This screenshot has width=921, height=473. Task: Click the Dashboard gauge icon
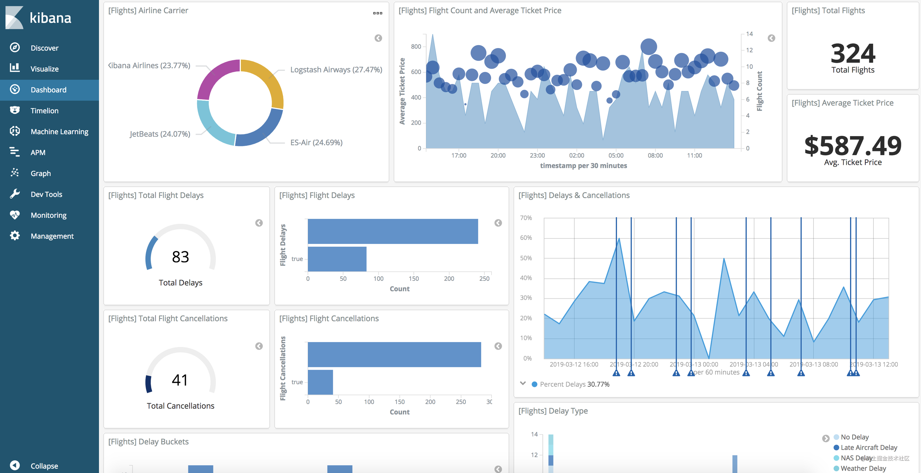(15, 89)
